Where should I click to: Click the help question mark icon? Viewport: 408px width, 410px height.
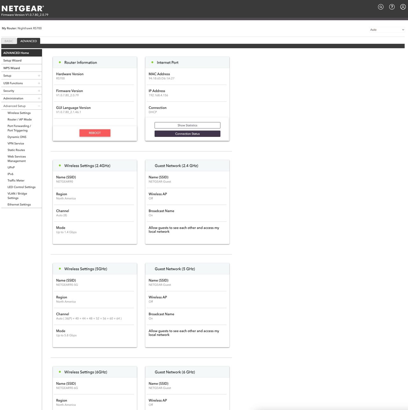(x=392, y=7)
